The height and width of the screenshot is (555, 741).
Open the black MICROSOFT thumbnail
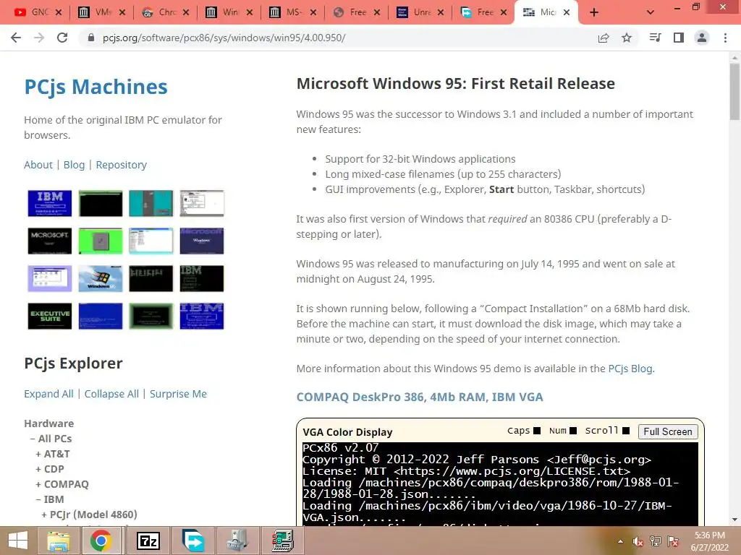pyautogui.click(x=50, y=241)
